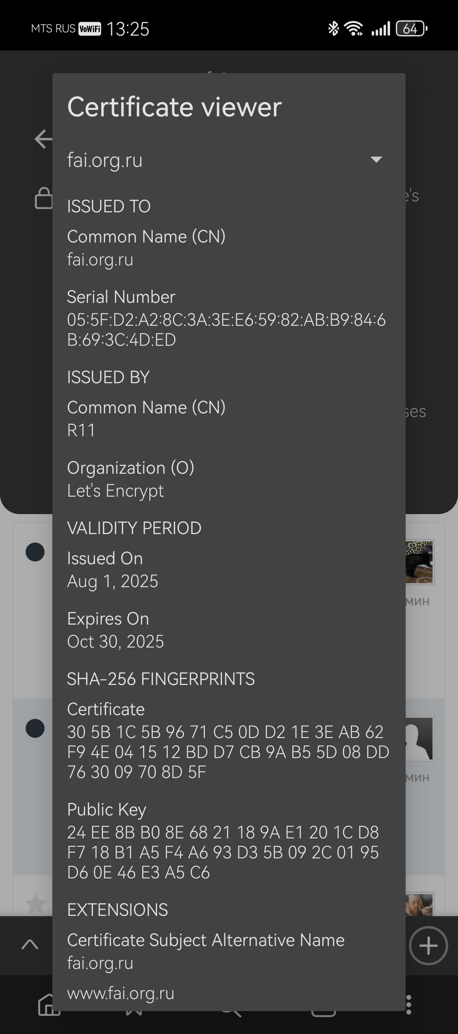
Task: Tap the grey star icon
Action: tap(35, 904)
